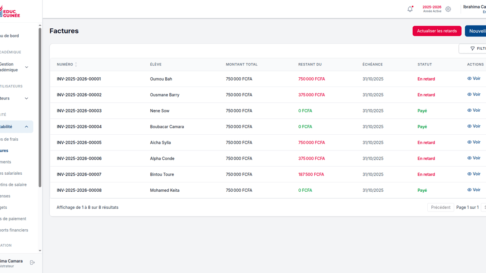Open the Tableau de bord sidebar item
The image size is (486, 273).
point(9,36)
